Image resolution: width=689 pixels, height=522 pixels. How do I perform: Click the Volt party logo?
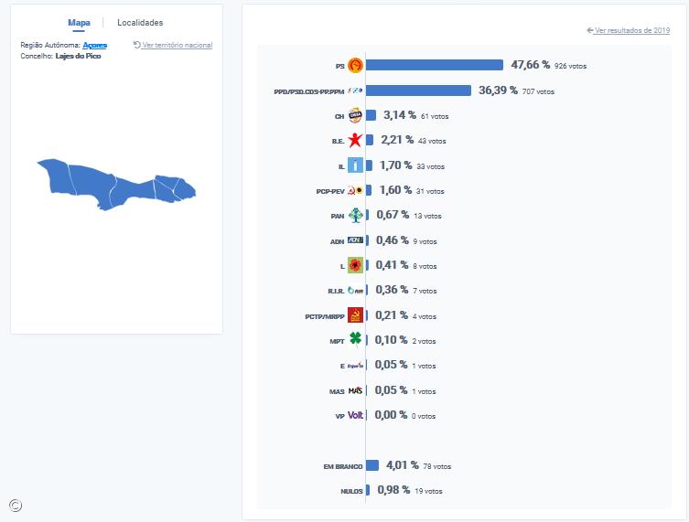point(356,415)
